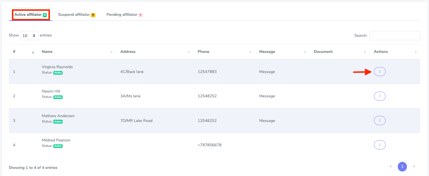Screen dimensions: 429x176
Task: Open actions menu for Mathew Anderson
Action: 380,121
